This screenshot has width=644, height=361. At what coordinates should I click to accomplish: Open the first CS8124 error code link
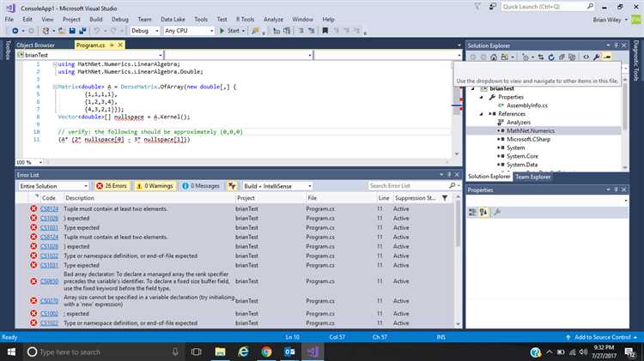coord(49,209)
